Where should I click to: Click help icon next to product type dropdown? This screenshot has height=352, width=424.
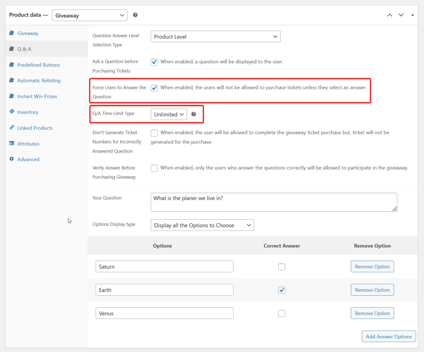(x=135, y=15)
